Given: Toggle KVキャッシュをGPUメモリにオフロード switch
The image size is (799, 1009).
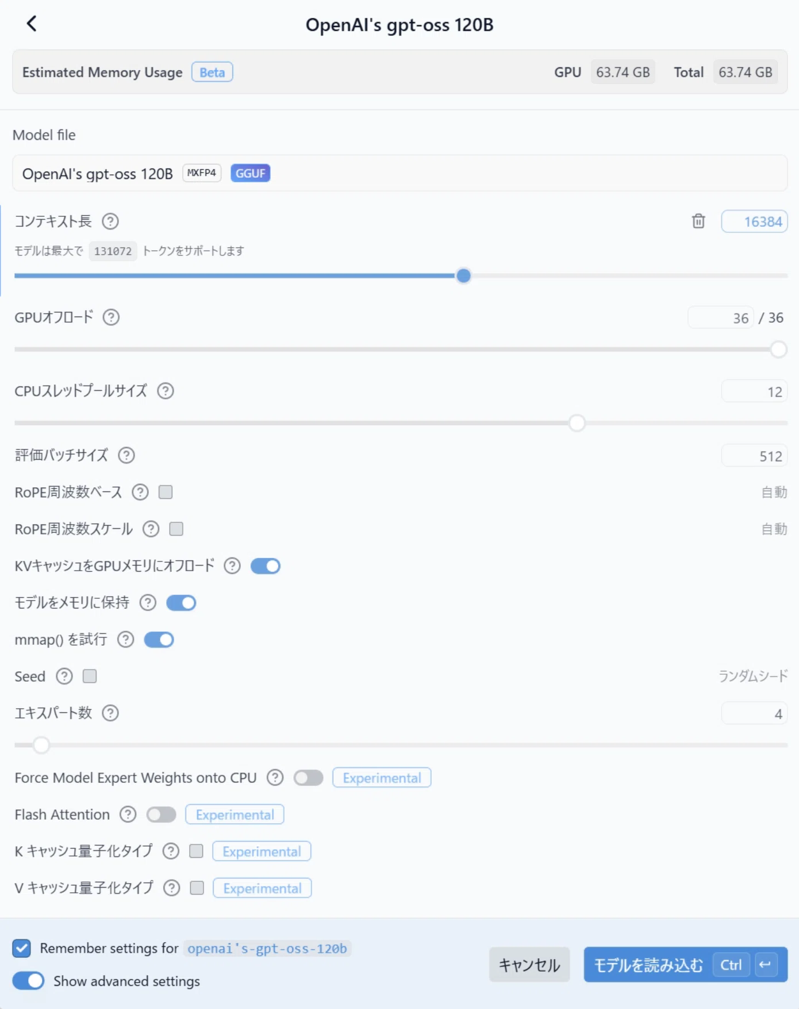Looking at the screenshot, I should coord(266,566).
